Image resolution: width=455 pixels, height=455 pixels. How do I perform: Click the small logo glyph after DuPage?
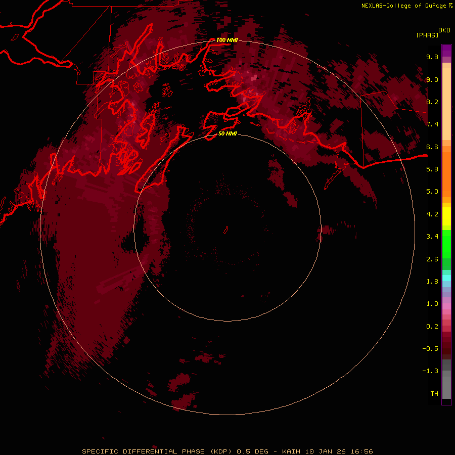(450, 5)
